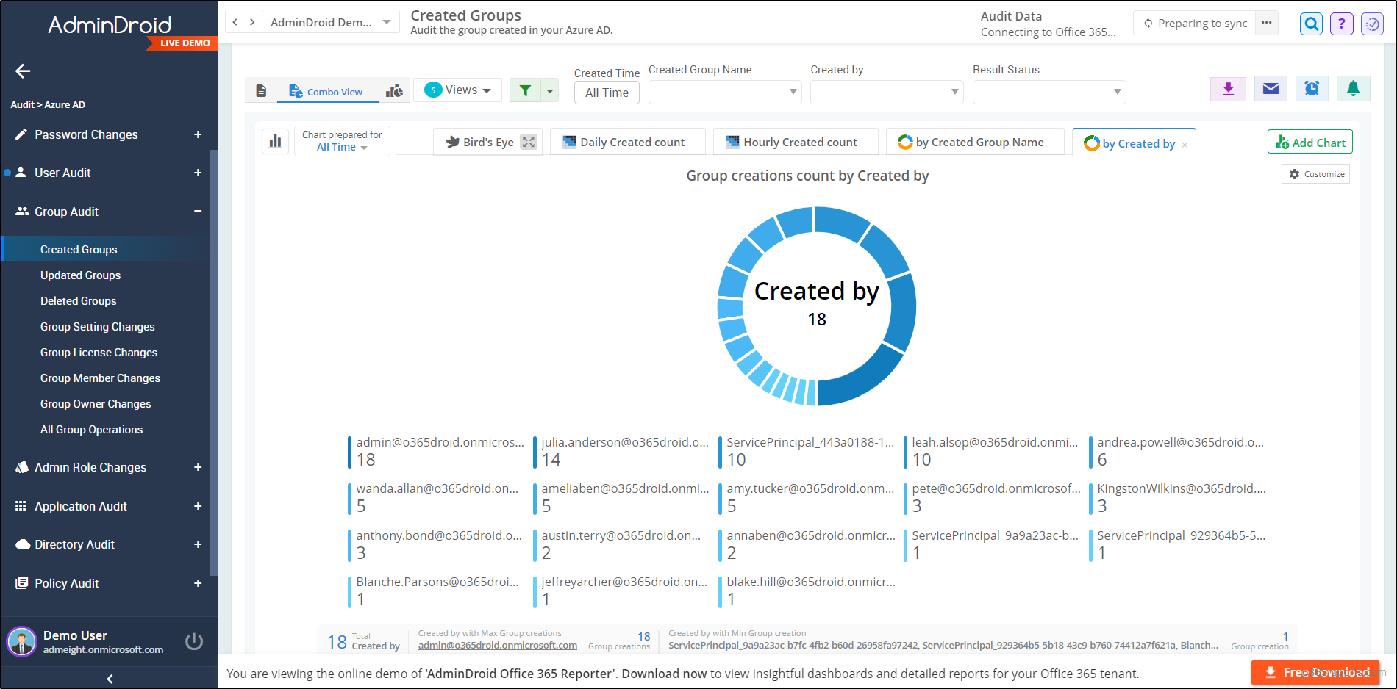Image resolution: width=1397 pixels, height=689 pixels.
Task: Expand the User Audit section
Action: [198, 173]
